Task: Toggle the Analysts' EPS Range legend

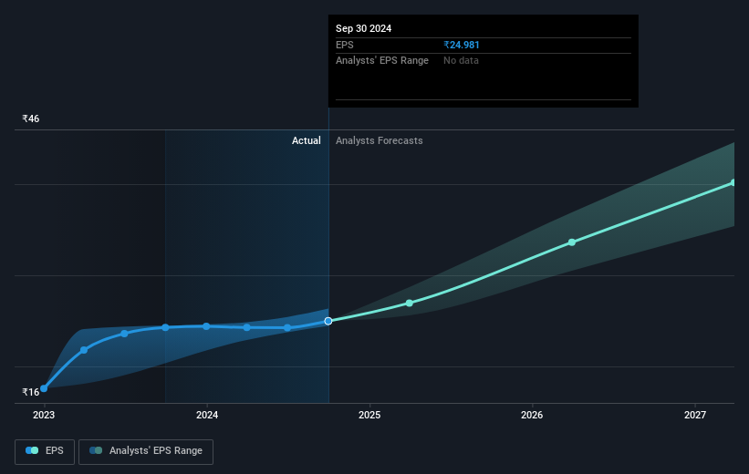Action: point(146,451)
